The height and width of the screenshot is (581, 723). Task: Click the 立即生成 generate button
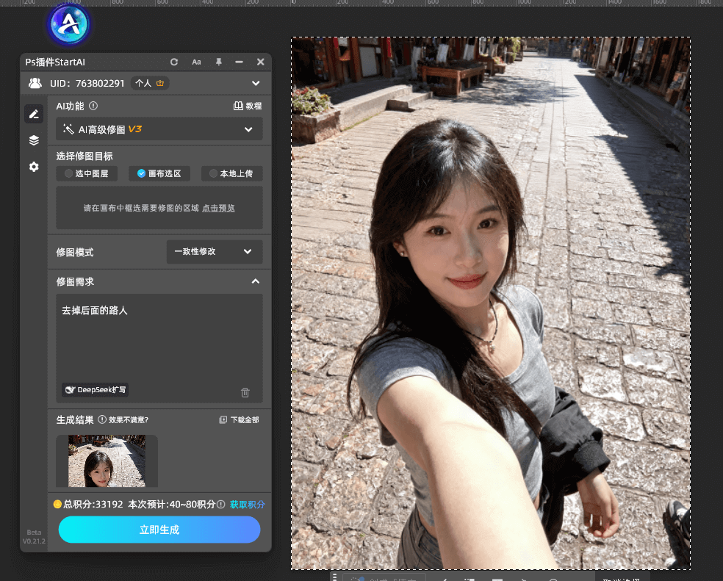pos(159,530)
